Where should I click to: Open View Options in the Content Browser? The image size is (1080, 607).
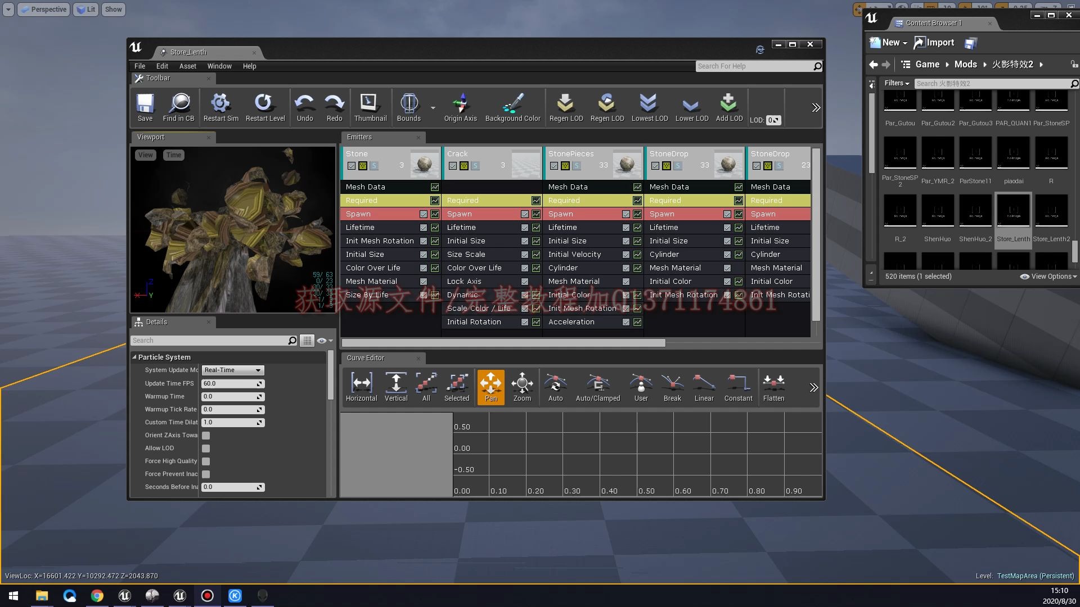pyautogui.click(x=1047, y=276)
